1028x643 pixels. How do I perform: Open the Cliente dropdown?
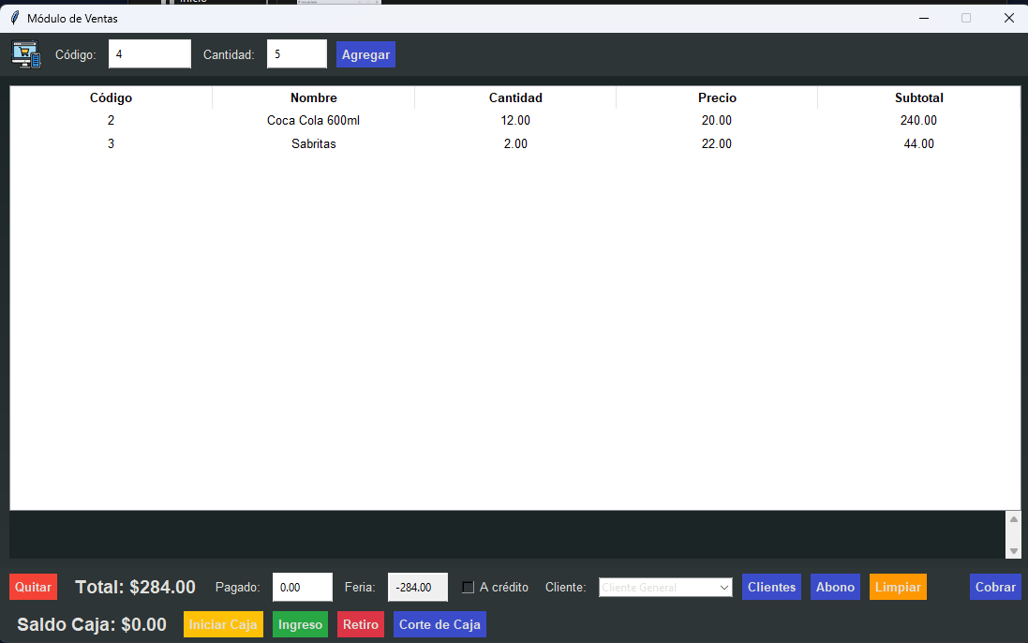(665, 588)
